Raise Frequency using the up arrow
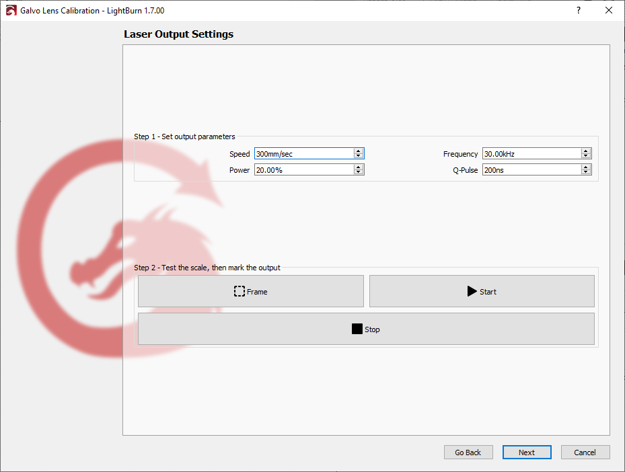The width and height of the screenshot is (625, 472). point(586,151)
